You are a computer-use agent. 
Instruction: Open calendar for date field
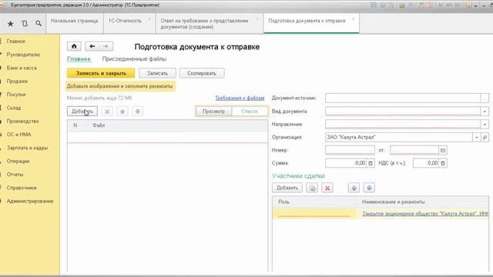pyautogui.click(x=443, y=151)
